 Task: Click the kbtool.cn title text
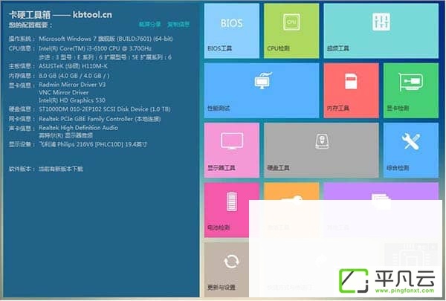click(92, 15)
